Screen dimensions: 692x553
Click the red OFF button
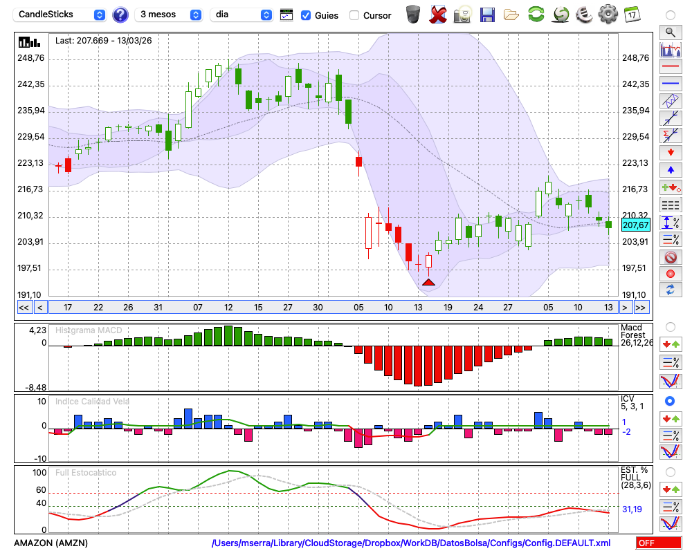click(658, 543)
